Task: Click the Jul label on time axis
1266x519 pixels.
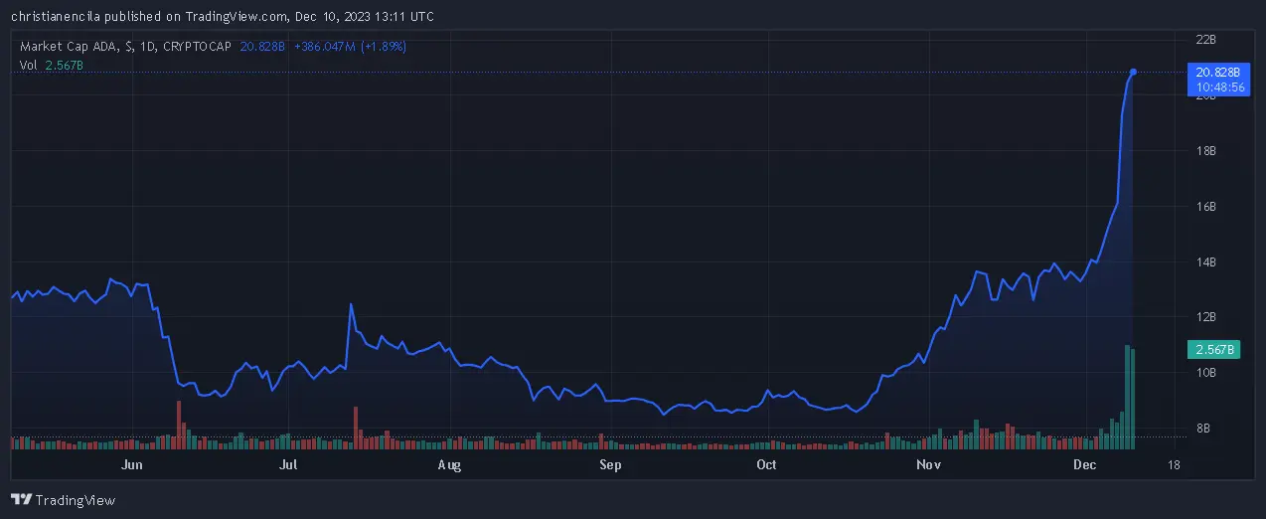Action: [289, 464]
